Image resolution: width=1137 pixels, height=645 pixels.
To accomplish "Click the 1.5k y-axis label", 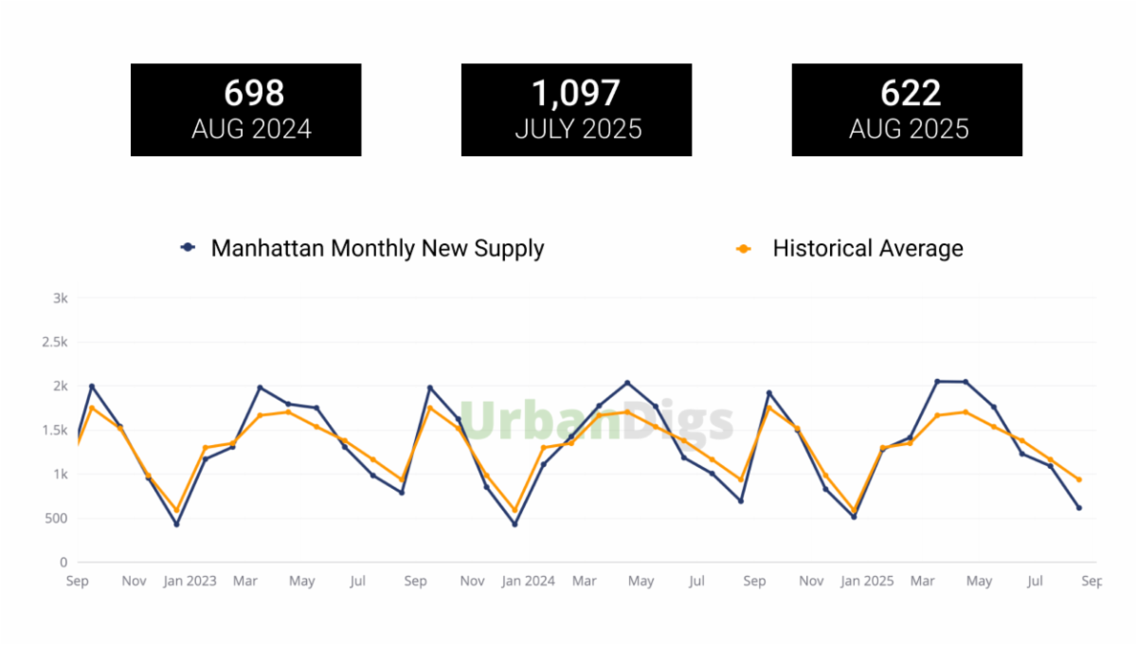I will click(56, 431).
